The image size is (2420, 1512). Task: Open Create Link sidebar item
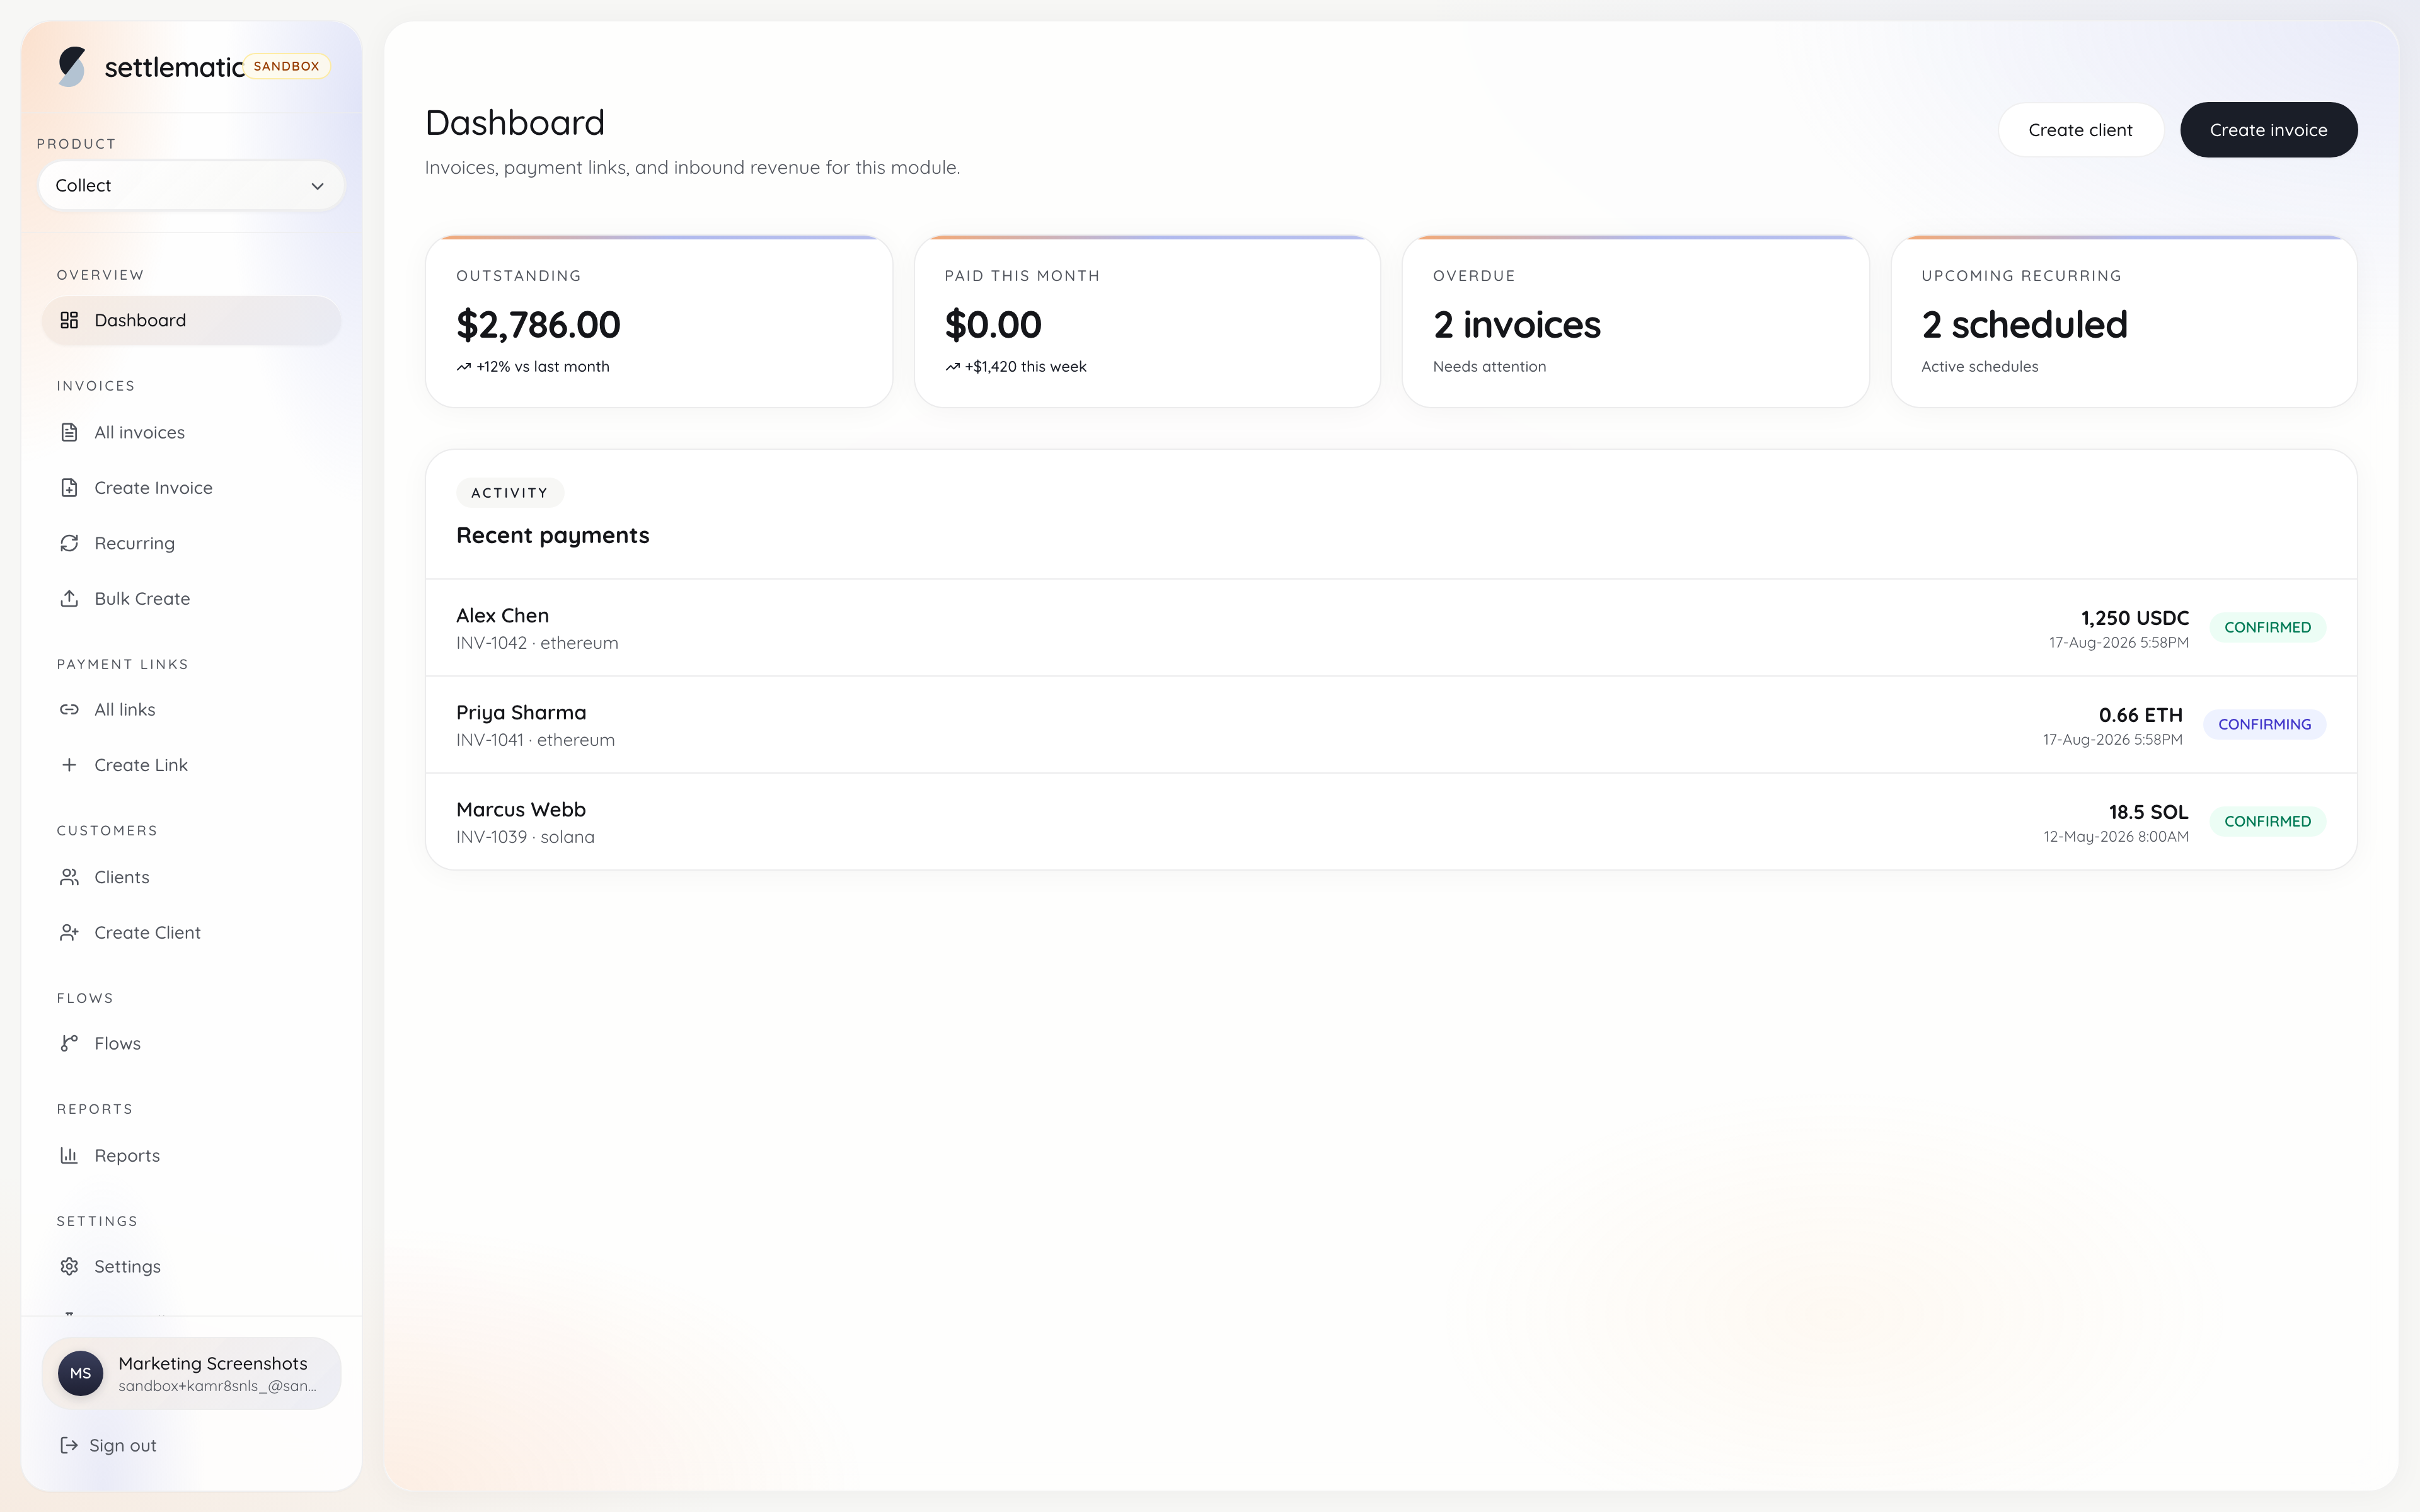[x=191, y=765]
